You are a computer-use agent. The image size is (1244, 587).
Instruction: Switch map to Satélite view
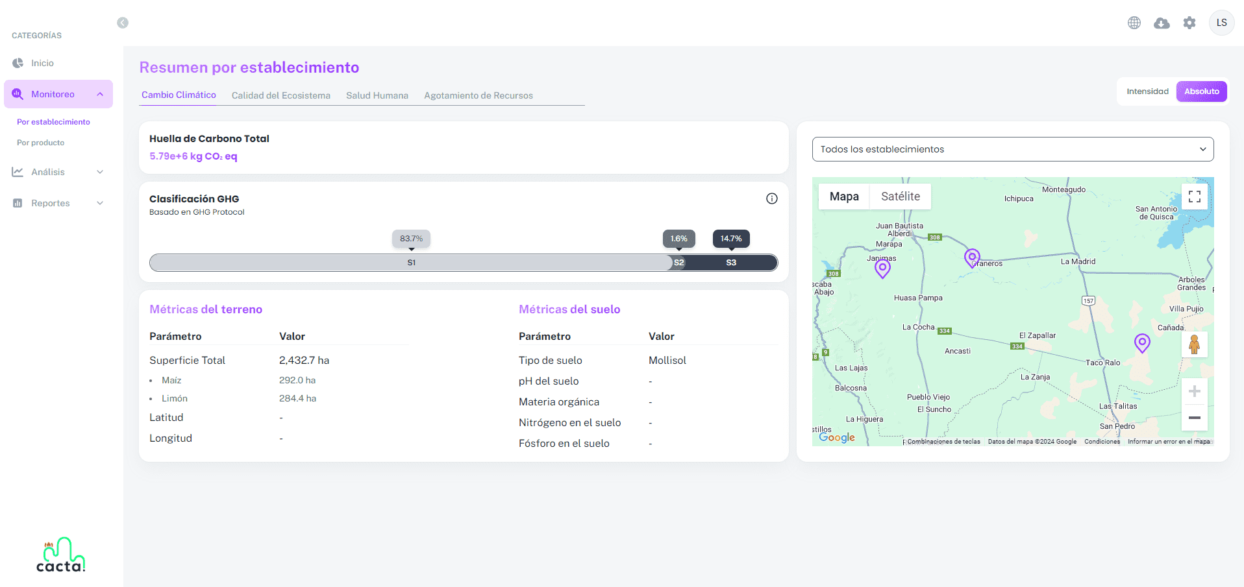coord(900,197)
